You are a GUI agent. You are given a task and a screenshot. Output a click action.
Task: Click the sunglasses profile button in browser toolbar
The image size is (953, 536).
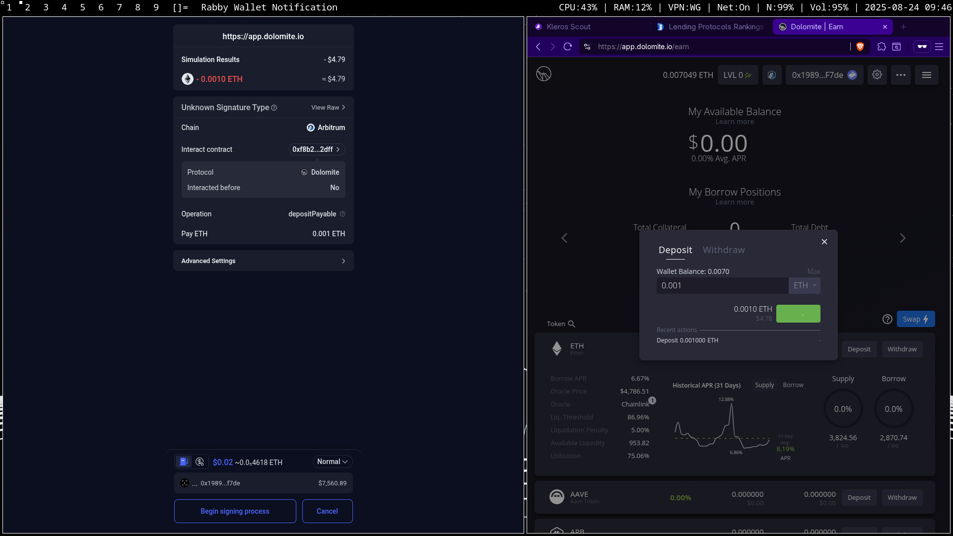pos(922,47)
